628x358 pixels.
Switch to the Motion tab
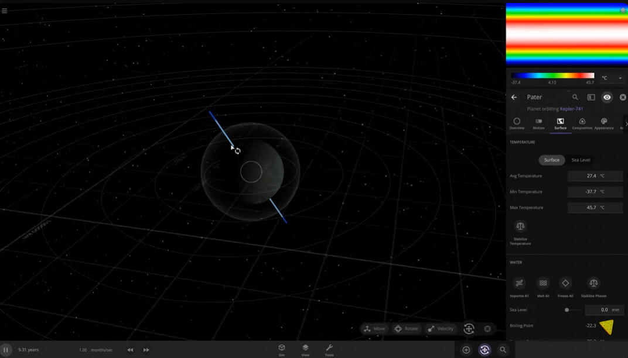[x=538, y=123]
